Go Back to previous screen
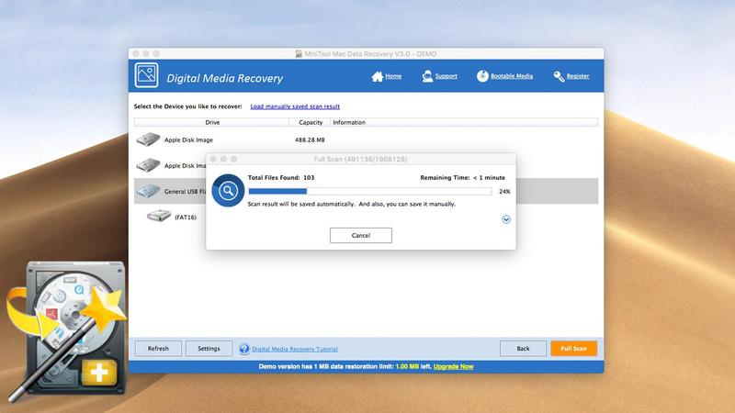This screenshot has height=413, width=735. [523, 349]
